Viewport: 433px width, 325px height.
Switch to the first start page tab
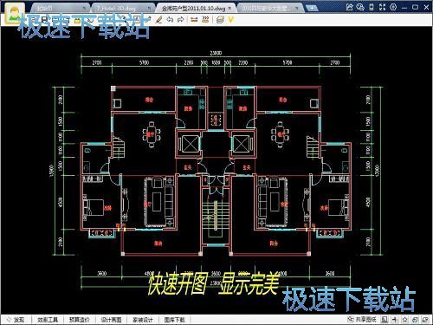coord(59,9)
